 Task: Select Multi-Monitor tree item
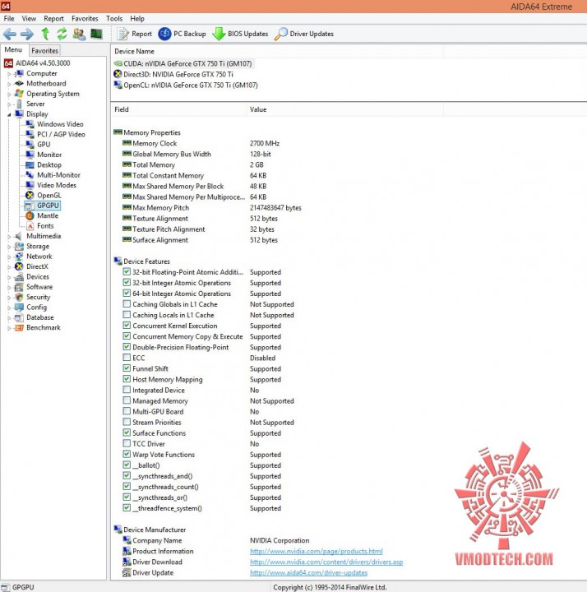53,175
